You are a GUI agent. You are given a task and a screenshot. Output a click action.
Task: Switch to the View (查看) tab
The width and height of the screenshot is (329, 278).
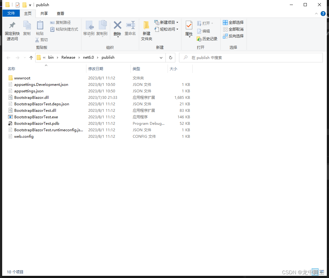click(60, 14)
